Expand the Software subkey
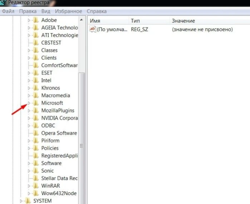Screen dimensions: 250x204 click(x=29, y=163)
